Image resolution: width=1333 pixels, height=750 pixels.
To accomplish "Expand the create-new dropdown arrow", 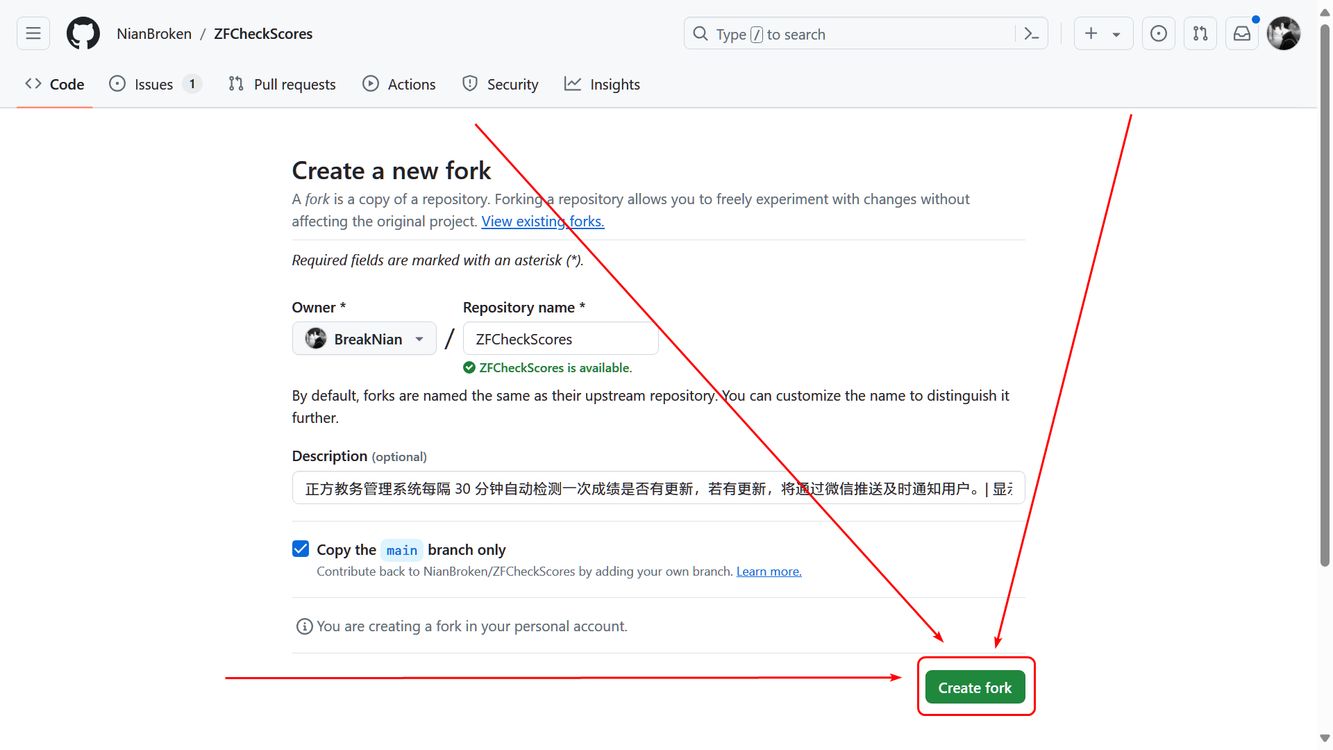I will [x=1116, y=34].
